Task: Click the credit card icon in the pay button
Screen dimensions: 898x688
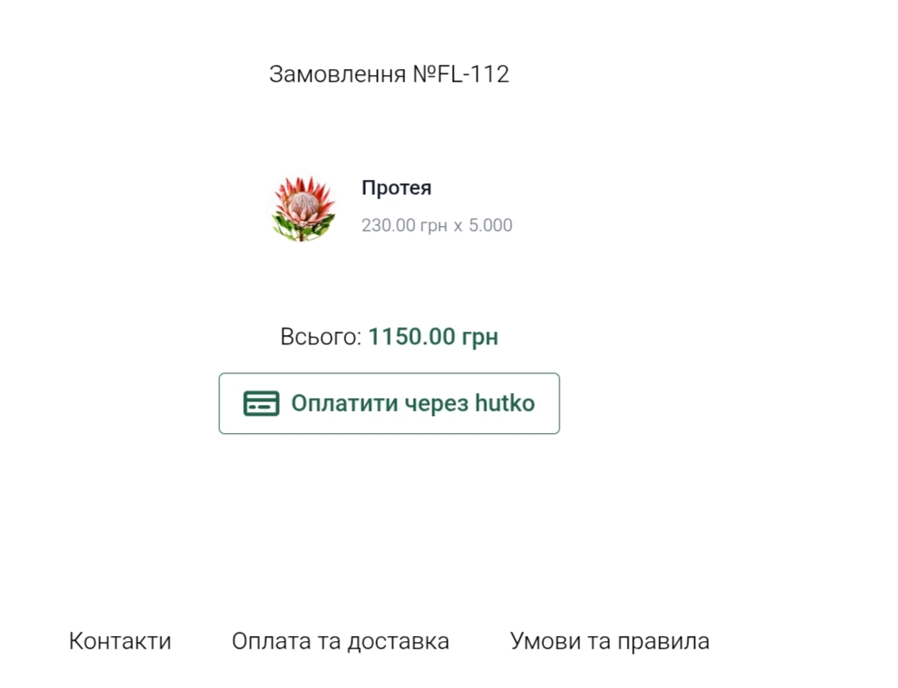Action: tap(261, 403)
